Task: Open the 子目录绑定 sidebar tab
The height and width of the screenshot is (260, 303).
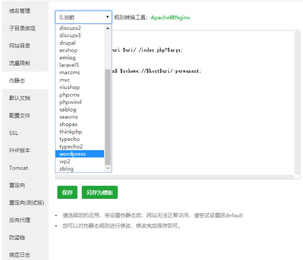Action: pos(25,28)
